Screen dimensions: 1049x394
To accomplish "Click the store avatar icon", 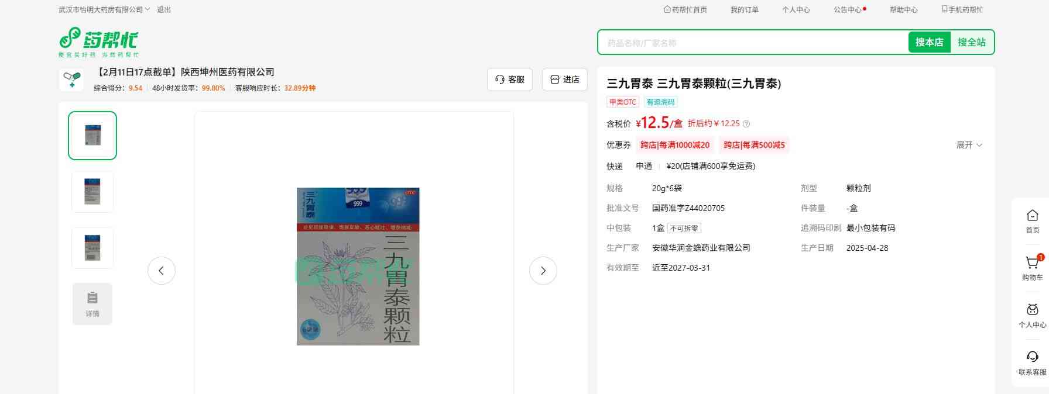I will coord(71,80).
